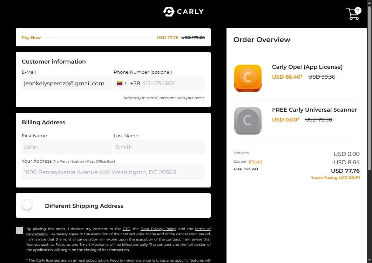This screenshot has height=263, width=372.
Task: Click the Billing Address heading
Action: click(x=43, y=122)
